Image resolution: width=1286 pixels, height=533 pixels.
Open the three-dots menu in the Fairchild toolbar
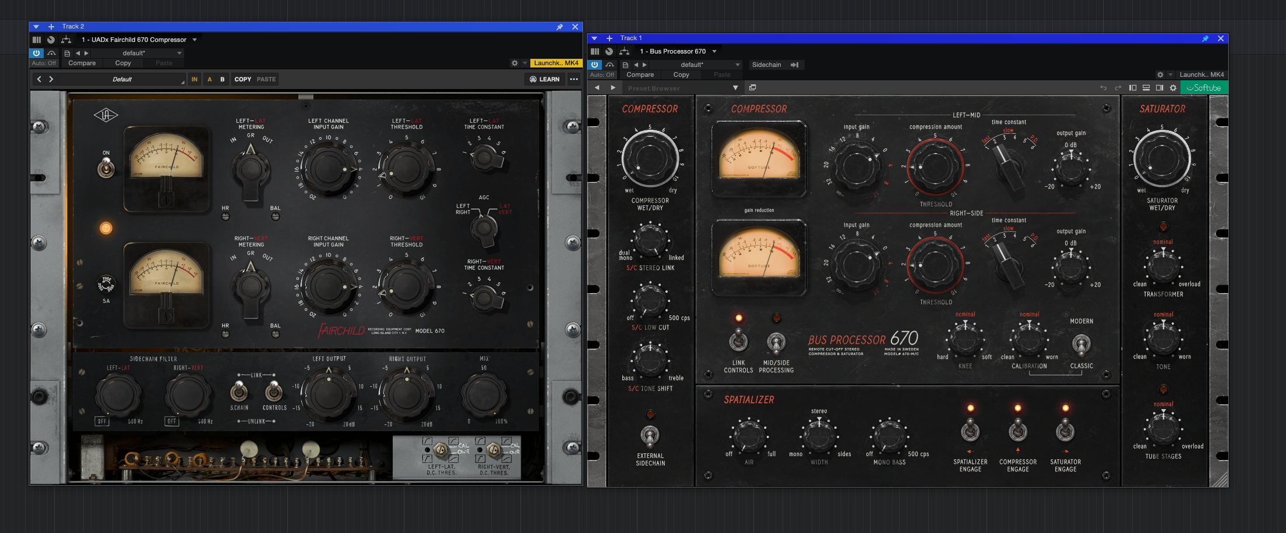[x=574, y=79]
